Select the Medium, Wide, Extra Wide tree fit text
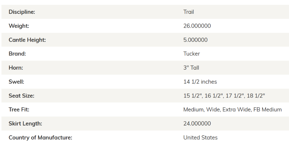 [x=218, y=110]
